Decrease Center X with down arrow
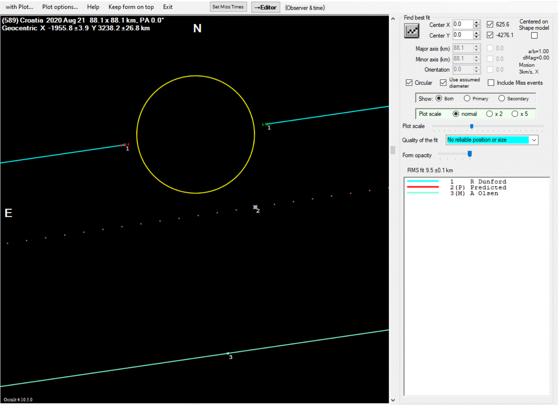 [x=477, y=26]
